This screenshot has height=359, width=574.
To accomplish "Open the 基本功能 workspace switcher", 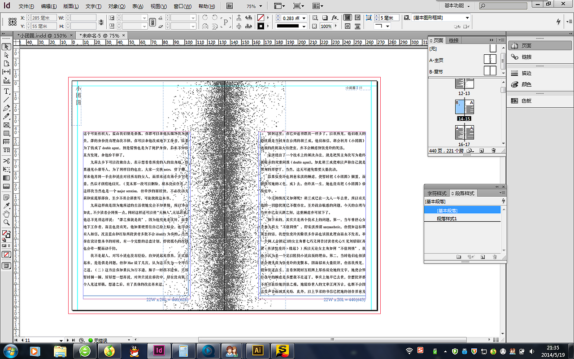I will [457, 6].
